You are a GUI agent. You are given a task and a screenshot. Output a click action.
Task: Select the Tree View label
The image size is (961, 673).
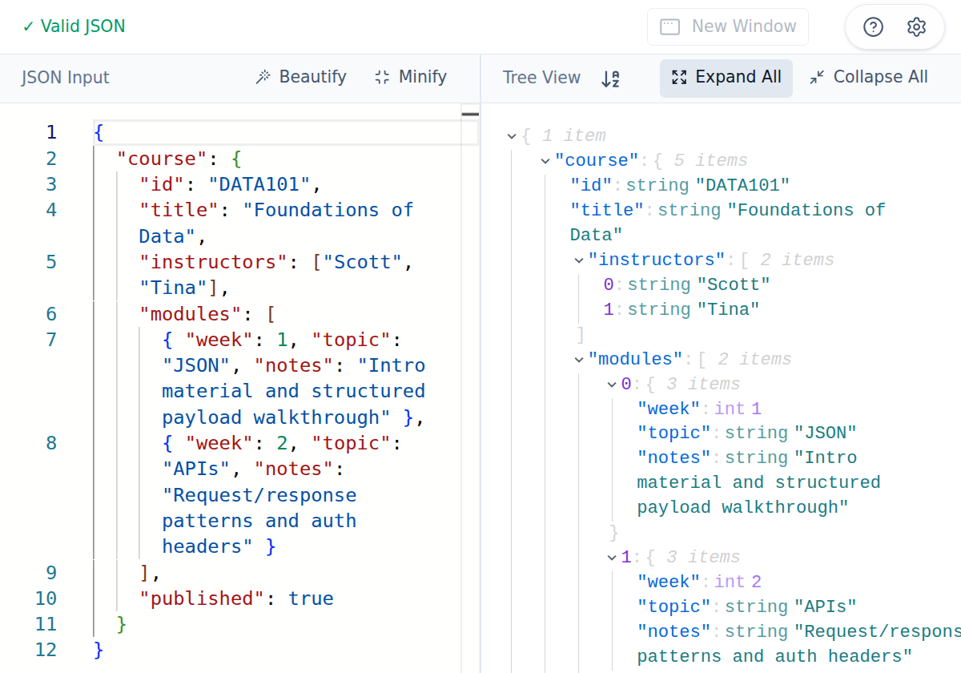pyautogui.click(x=541, y=78)
